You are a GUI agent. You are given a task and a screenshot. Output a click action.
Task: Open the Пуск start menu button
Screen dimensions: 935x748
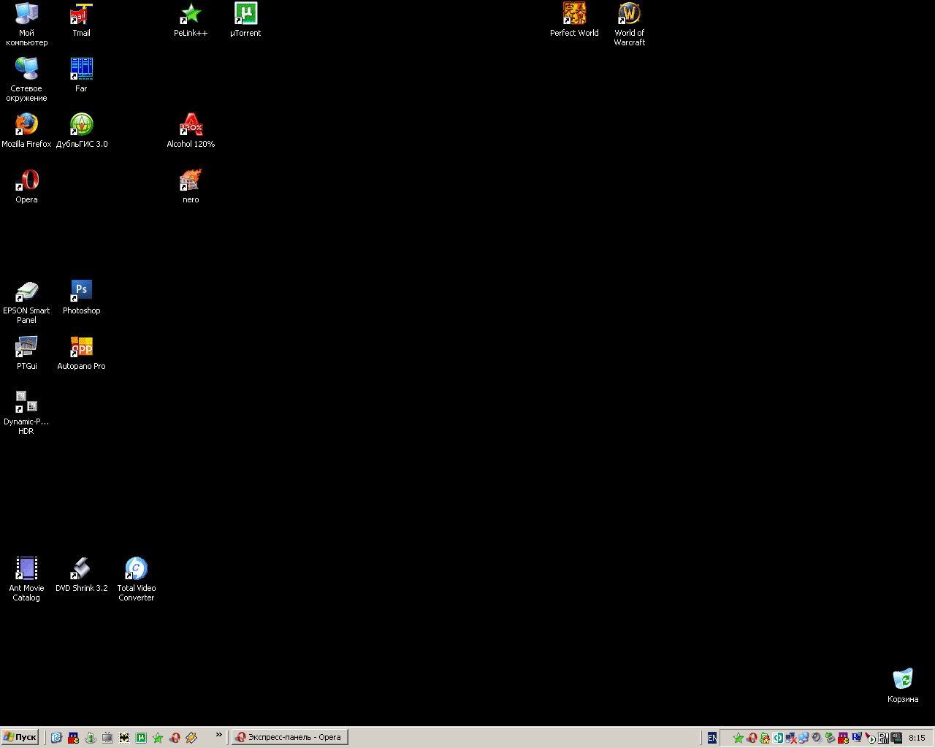click(x=20, y=738)
